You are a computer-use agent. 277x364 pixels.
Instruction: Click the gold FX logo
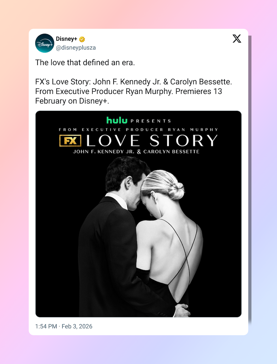tap(71, 141)
